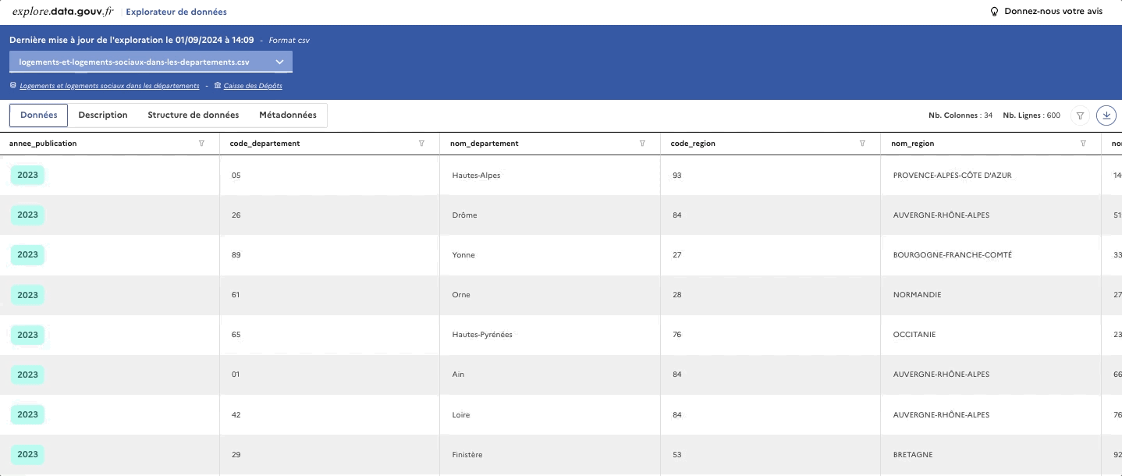Filter the code_departement column
Screen dimensions: 1122x476
[x=422, y=144]
